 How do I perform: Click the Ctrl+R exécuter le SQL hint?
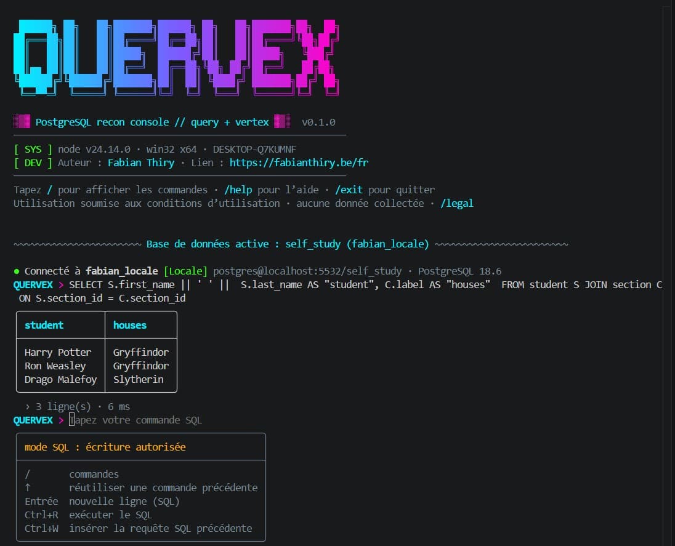(x=88, y=515)
